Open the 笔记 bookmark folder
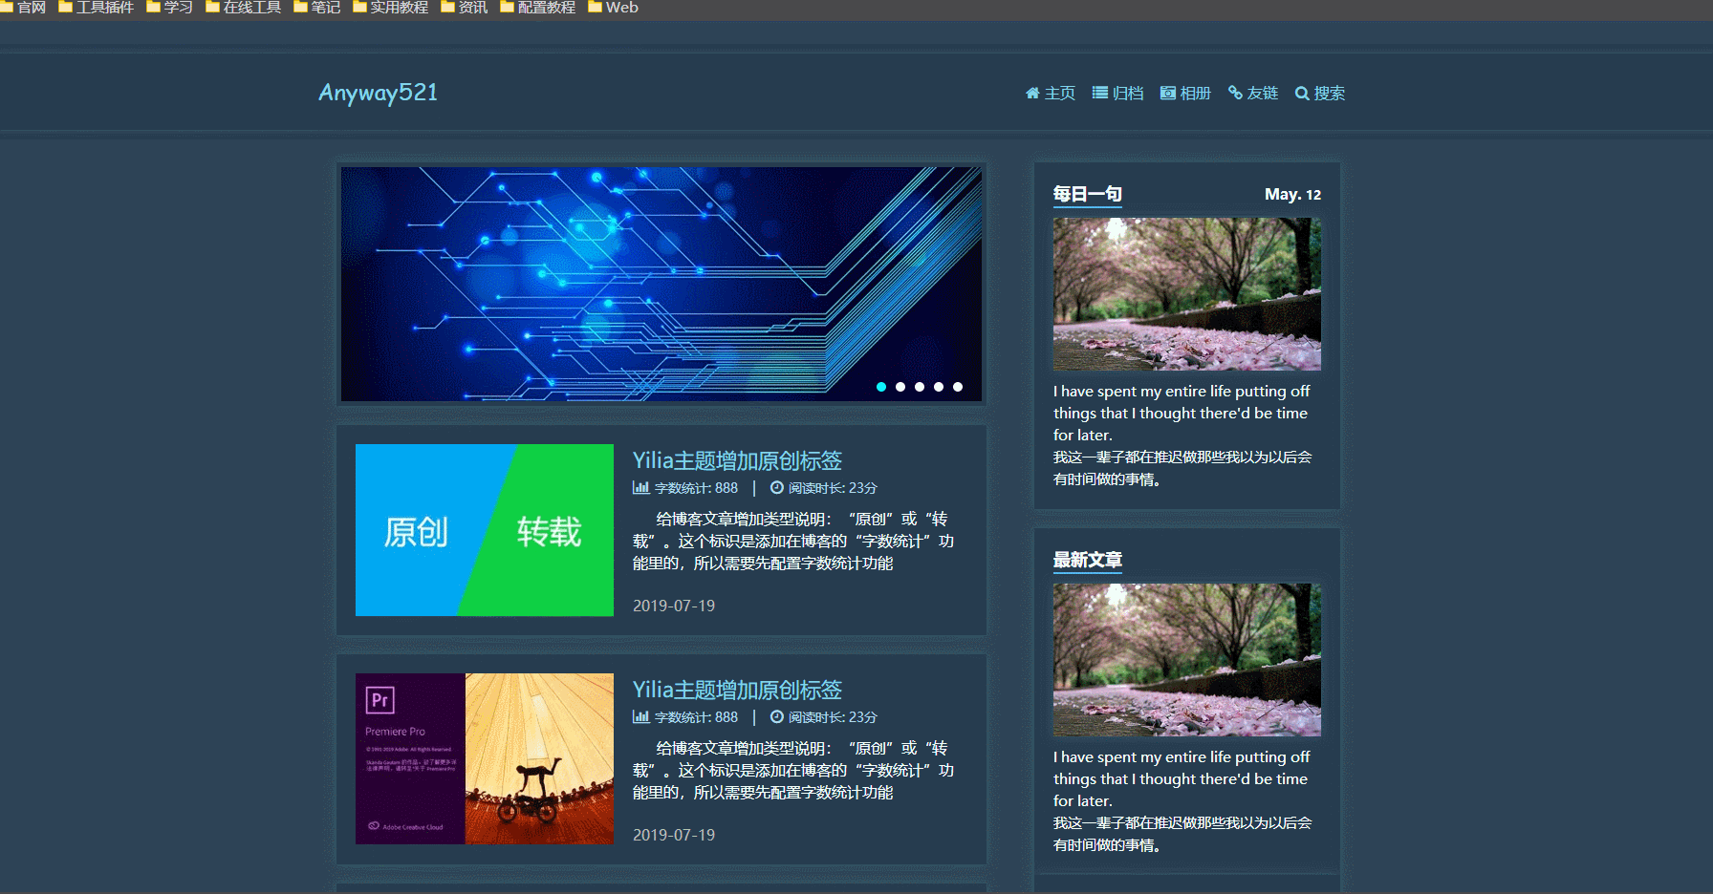The width and height of the screenshot is (1713, 894). click(317, 8)
